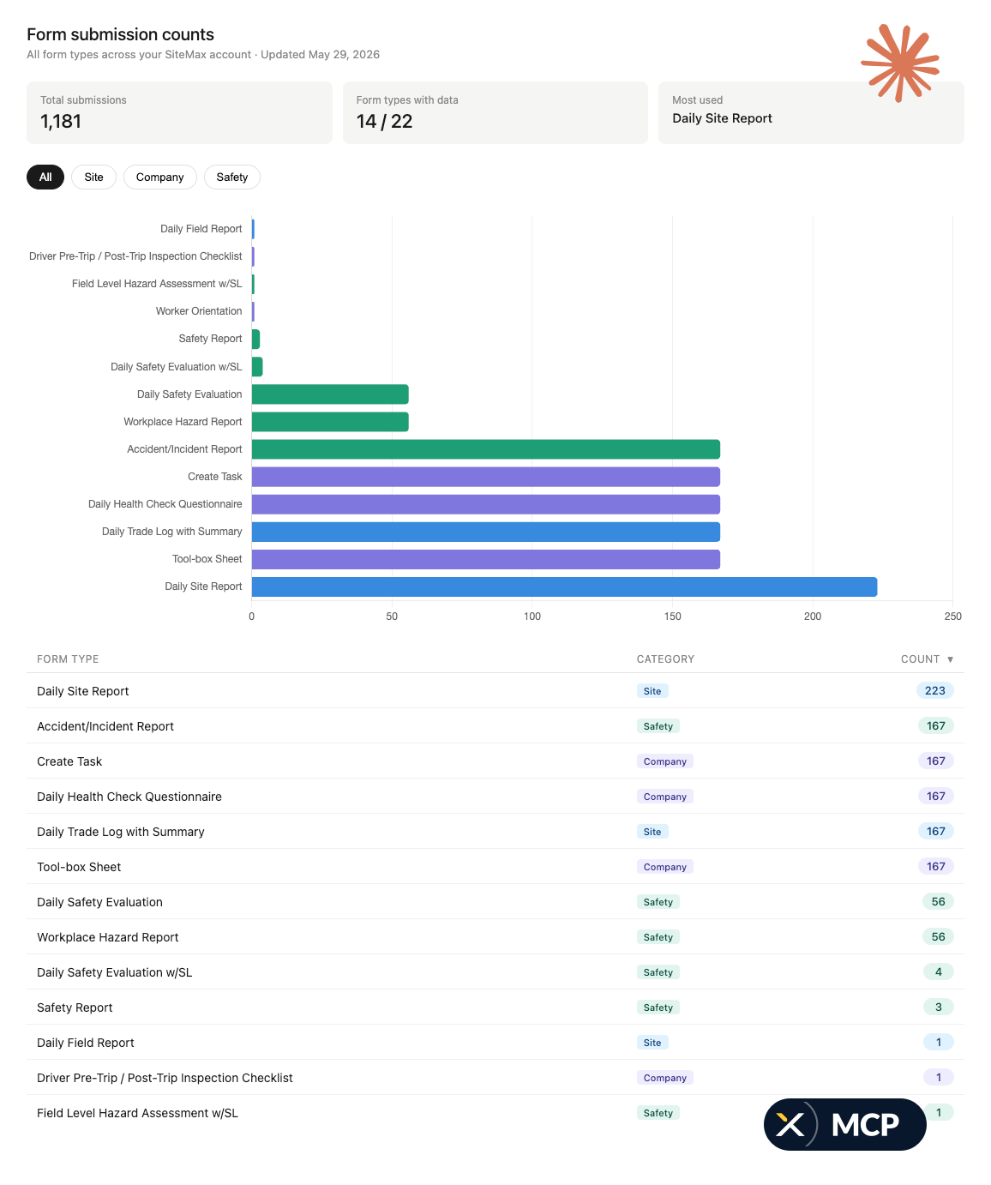Sort by the COUNT column arrow
991x1185 pixels.
click(950, 659)
